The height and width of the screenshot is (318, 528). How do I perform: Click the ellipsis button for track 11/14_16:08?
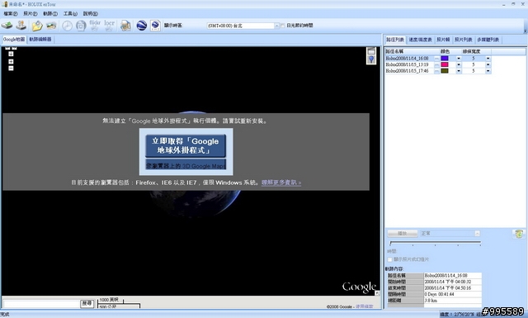point(436,59)
